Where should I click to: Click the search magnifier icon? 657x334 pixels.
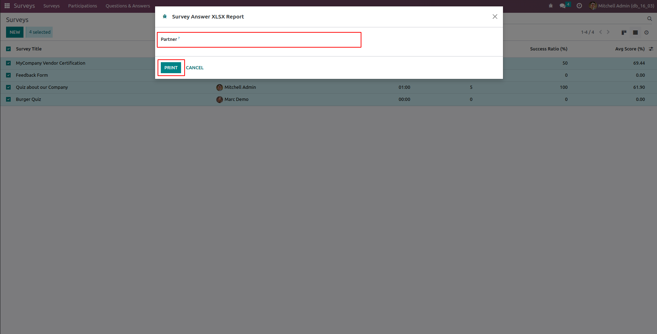tap(650, 18)
